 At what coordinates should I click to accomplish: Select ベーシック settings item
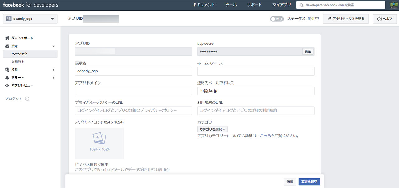pos(30,54)
